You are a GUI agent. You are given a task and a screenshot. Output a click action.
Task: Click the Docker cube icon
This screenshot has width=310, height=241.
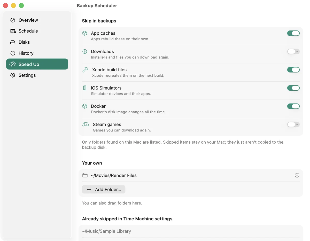pos(85,106)
